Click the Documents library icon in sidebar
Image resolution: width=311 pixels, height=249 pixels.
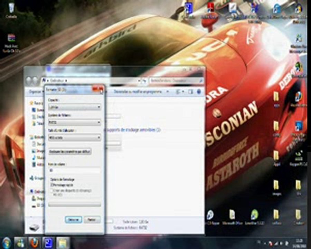(x=34, y=144)
